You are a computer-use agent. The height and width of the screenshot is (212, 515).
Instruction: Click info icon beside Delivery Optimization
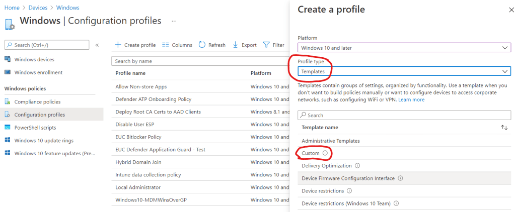point(357,166)
